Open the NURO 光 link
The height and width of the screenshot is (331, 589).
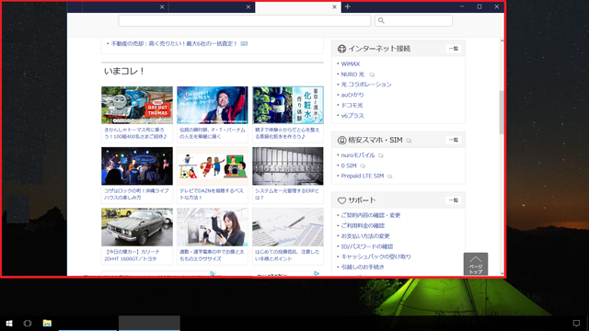[x=352, y=74]
